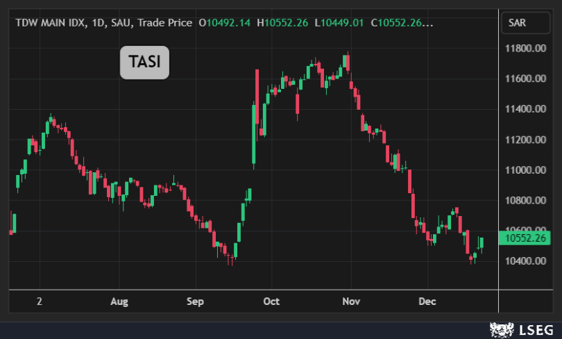Select the green 10552.26 current price tag

click(x=527, y=238)
